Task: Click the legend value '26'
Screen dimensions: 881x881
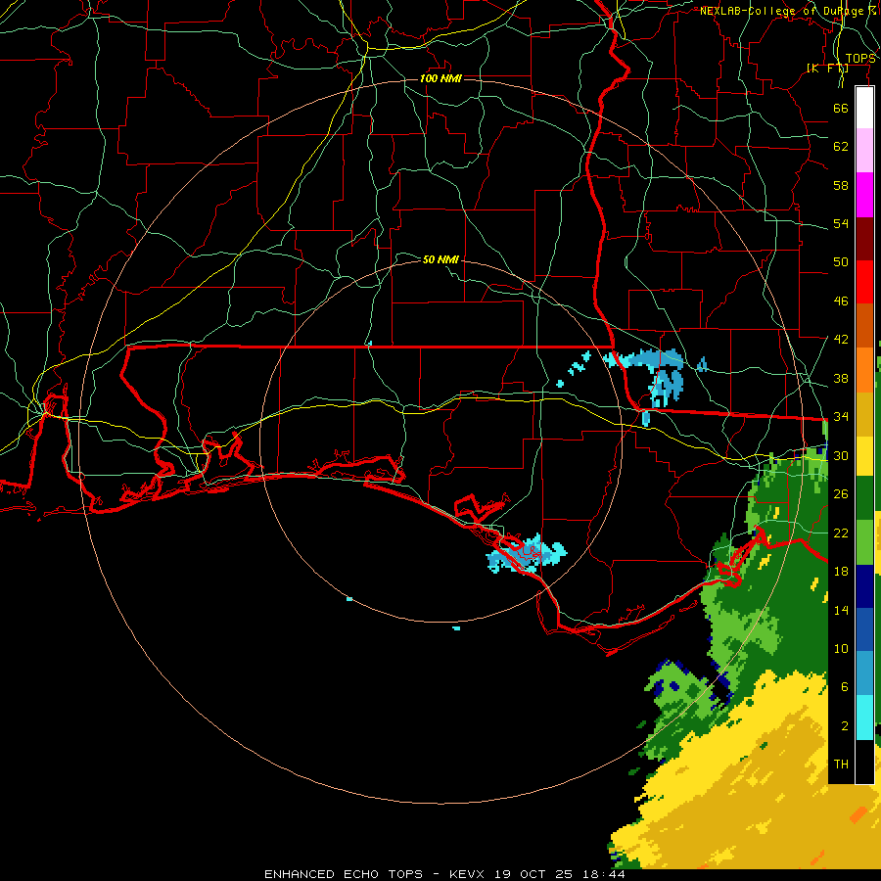Action: click(x=841, y=494)
